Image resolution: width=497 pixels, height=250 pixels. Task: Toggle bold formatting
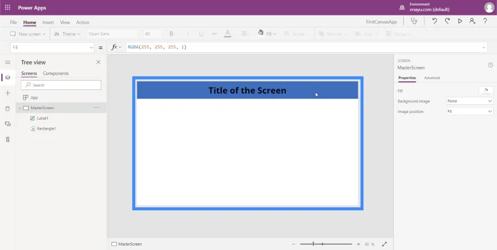click(171, 34)
